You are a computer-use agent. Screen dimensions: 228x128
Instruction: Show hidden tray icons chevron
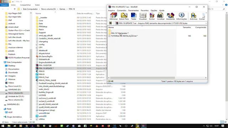[204, 126]
